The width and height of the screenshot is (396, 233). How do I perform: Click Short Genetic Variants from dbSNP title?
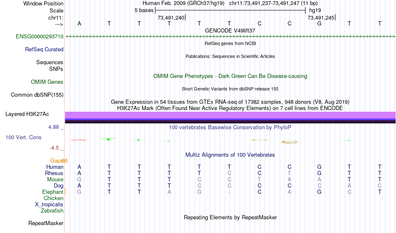pyautogui.click(x=230, y=89)
